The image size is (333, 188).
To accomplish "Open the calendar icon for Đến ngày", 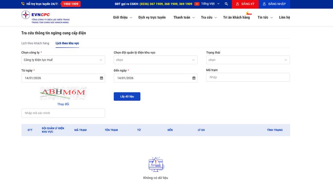I will (194, 78).
